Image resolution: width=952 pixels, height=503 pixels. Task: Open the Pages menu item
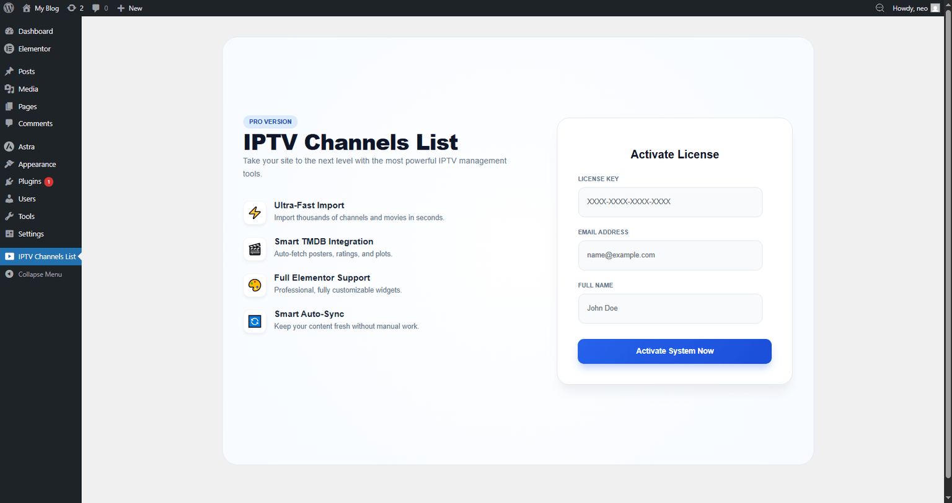(x=41, y=106)
